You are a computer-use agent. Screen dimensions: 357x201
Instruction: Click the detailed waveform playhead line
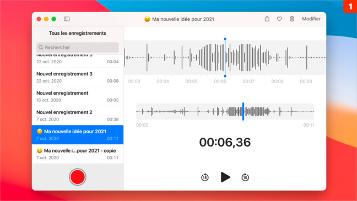225,58
